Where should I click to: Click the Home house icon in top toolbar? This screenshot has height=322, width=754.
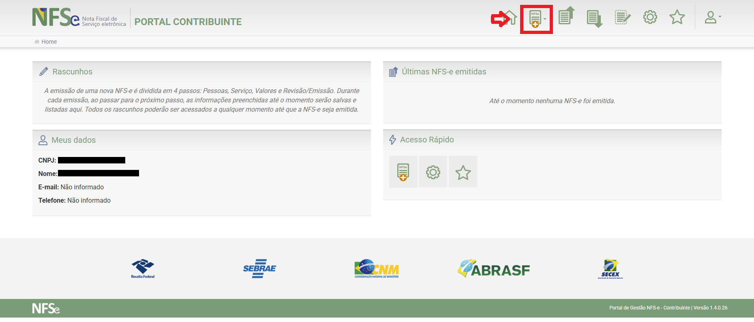(510, 18)
